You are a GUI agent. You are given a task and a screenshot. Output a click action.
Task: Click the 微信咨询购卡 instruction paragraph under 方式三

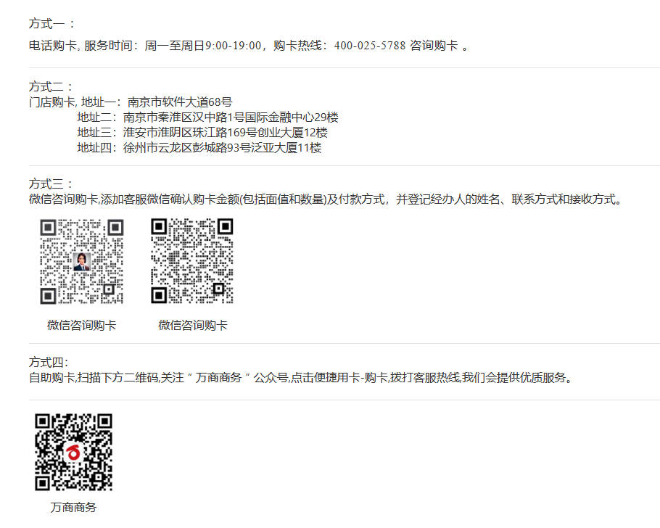[x=326, y=199]
